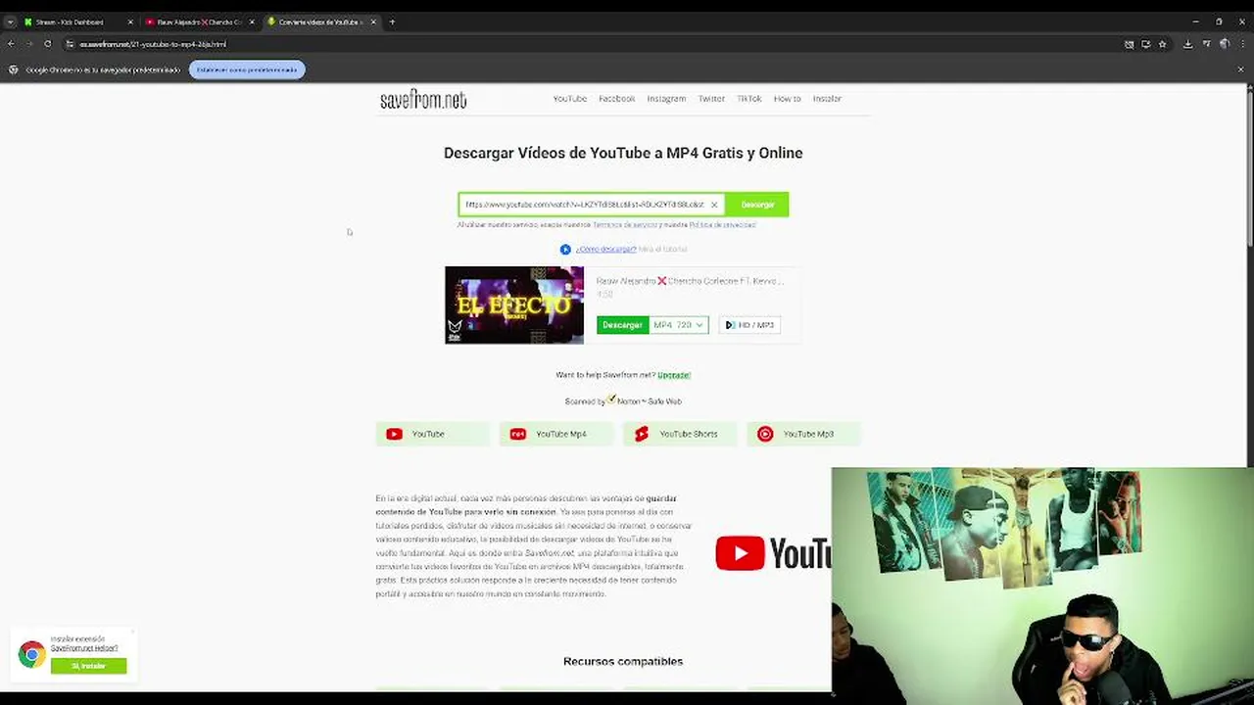
Task: Click the green install extension button
Action: point(88,666)
